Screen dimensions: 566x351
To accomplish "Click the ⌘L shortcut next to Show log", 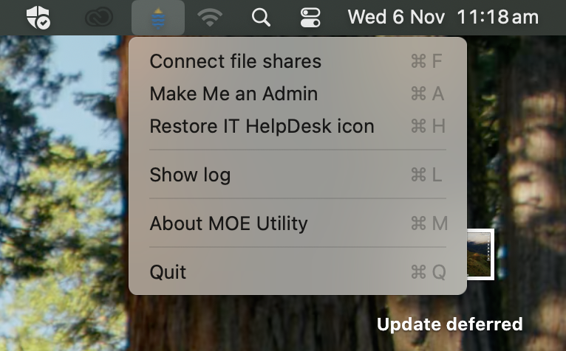I will [x=427, y=175].
